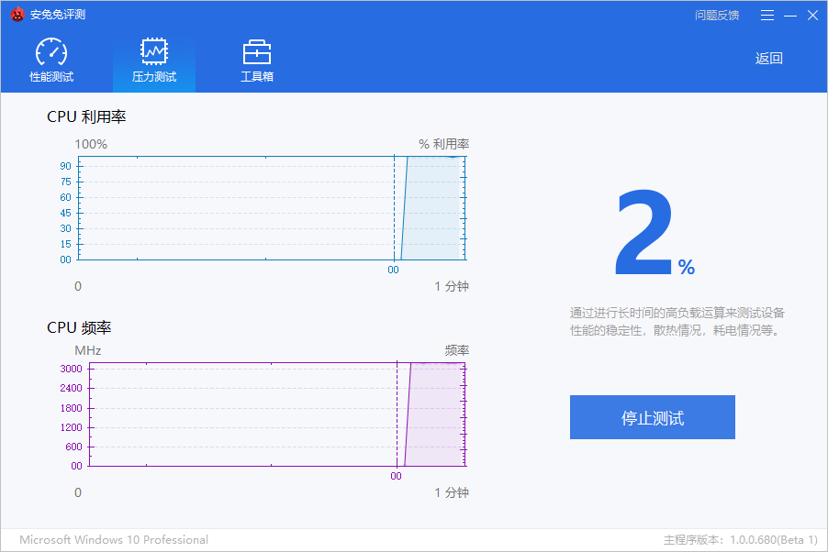Click the 2400 value on frequency axis
The image size is (828, 552).
[71, 388]
